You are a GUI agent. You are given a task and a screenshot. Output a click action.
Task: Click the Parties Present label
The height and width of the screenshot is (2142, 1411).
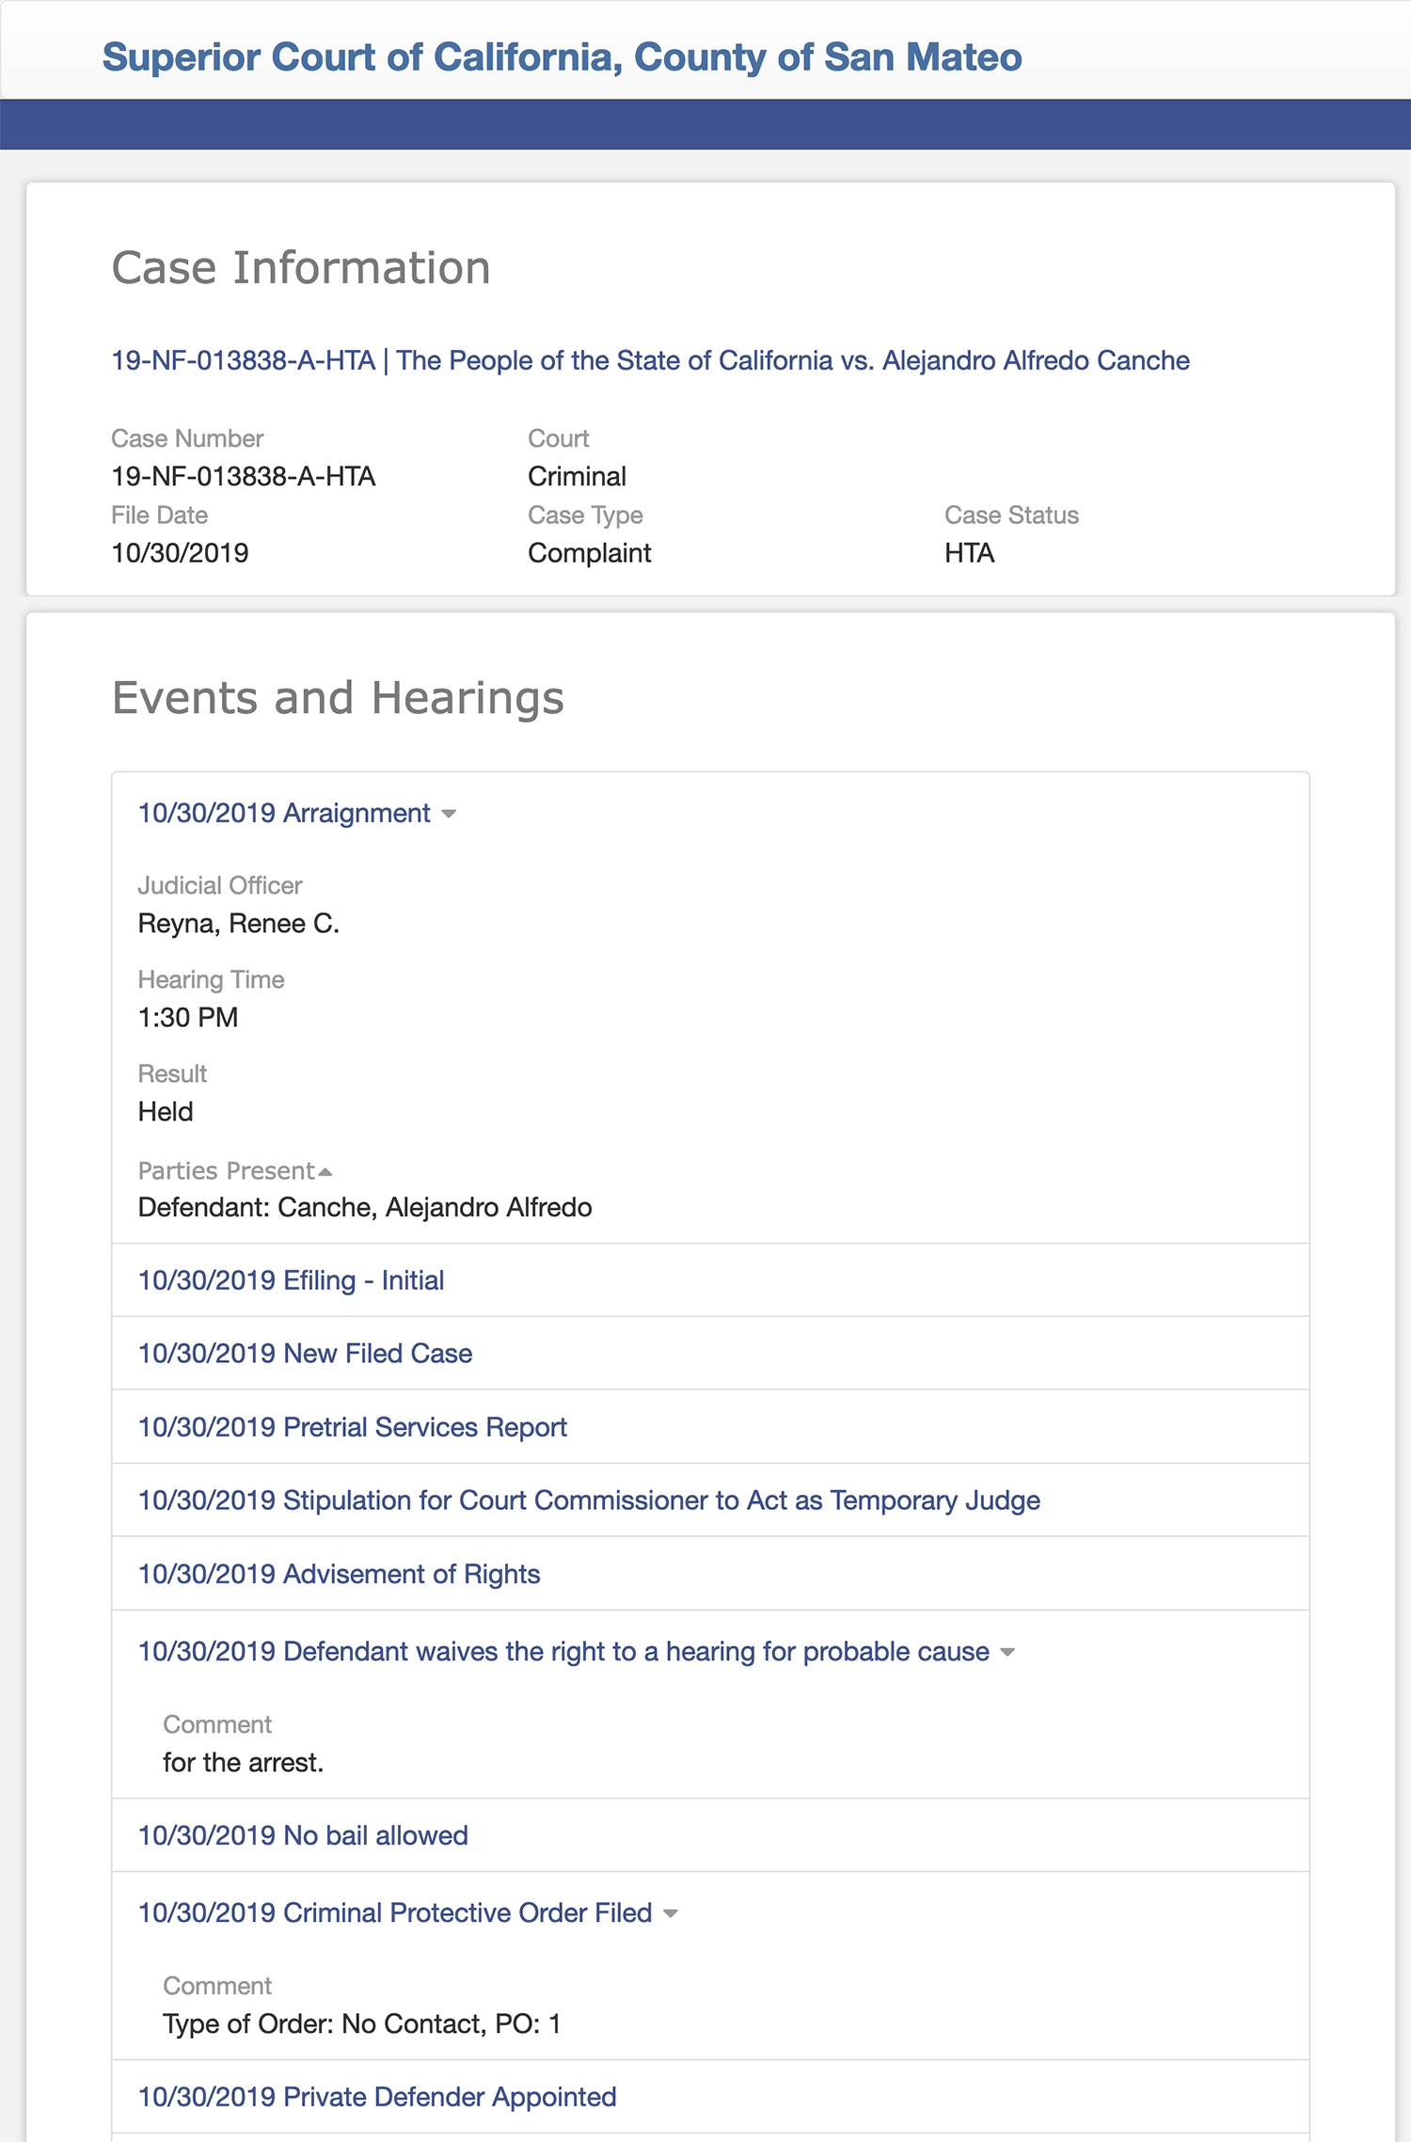tap(226, 1171)
